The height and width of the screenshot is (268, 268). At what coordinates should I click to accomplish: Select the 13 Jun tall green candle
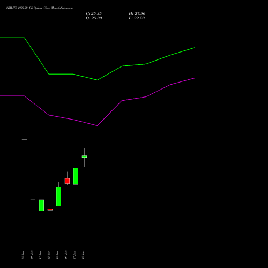[x=58, y=196]
